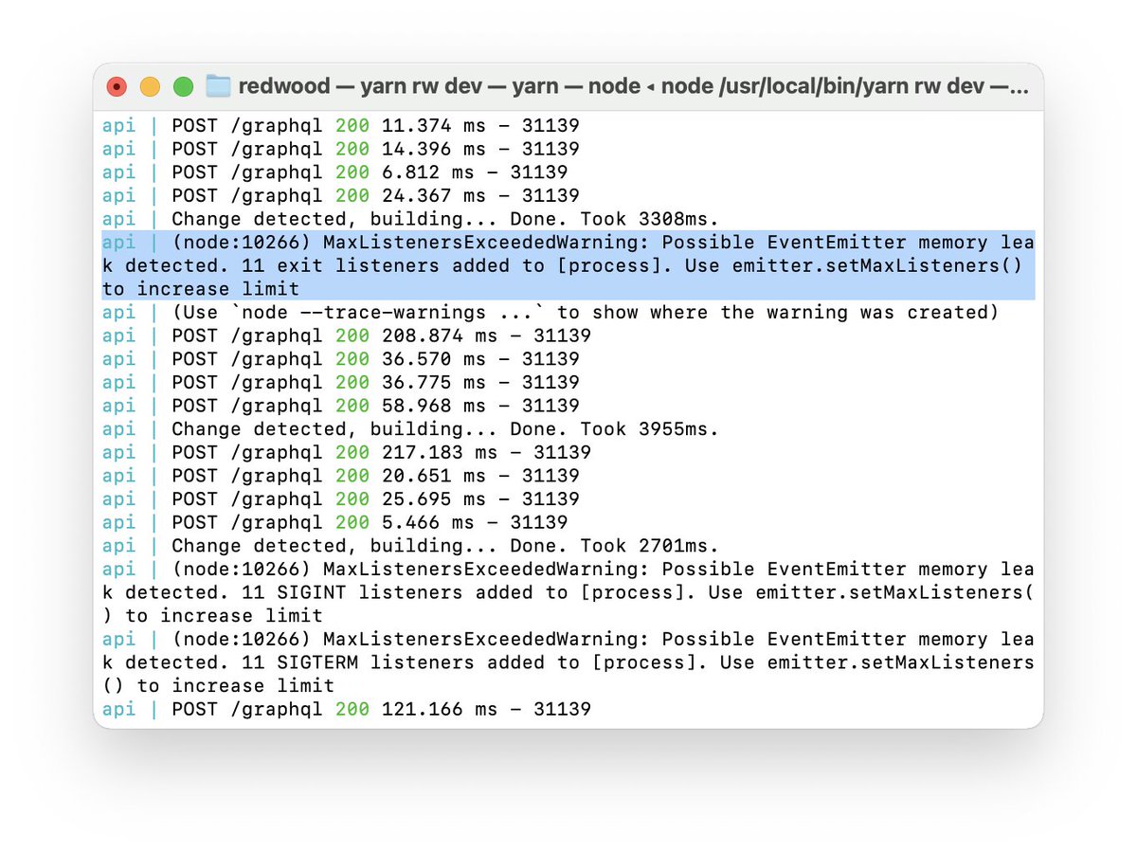This screenshot has height=852, width=1137.
Task: Click the line with 14.396 ms
Action: click(x=341, y=149)
